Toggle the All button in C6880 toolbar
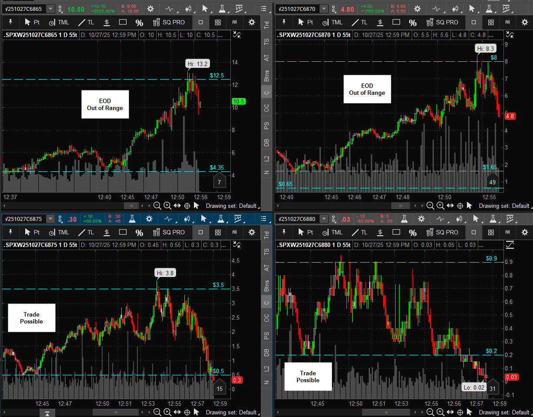 [508, 233]
